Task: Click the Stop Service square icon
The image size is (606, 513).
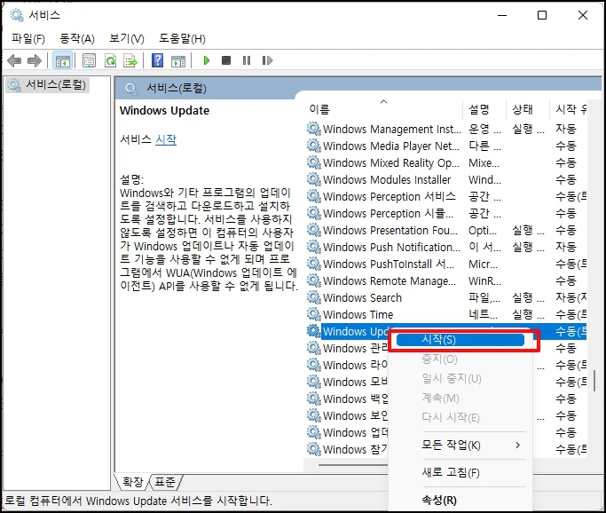Action: point(226,60)
